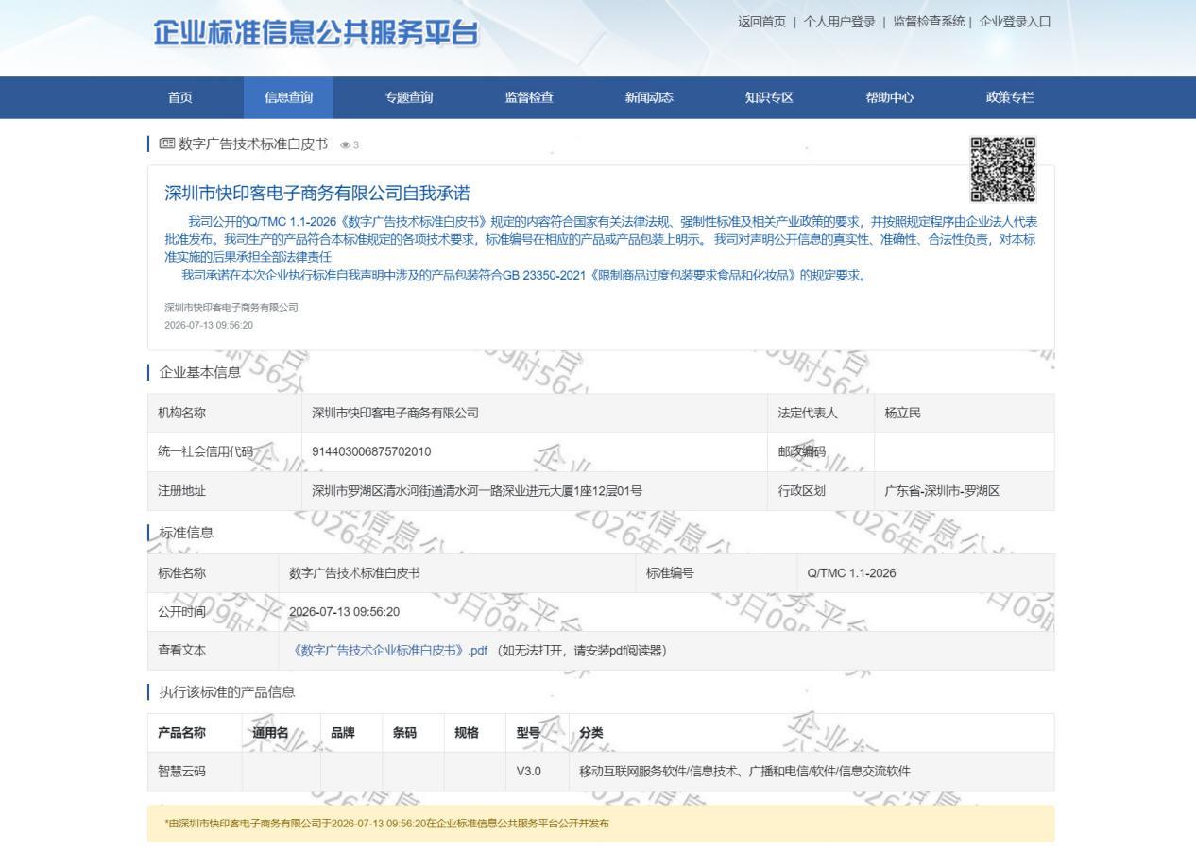Click the 深圳市快印客电子商务有限公司自我承诺 heading

point(317,195)
